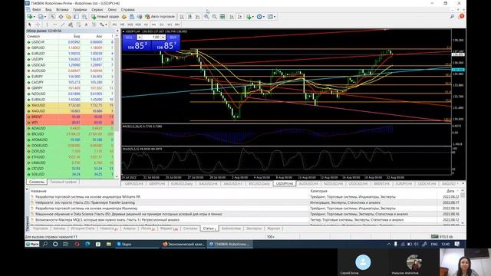Select the Crosshair tool
The width and height of the screenshot is (491, 276).
38,25
